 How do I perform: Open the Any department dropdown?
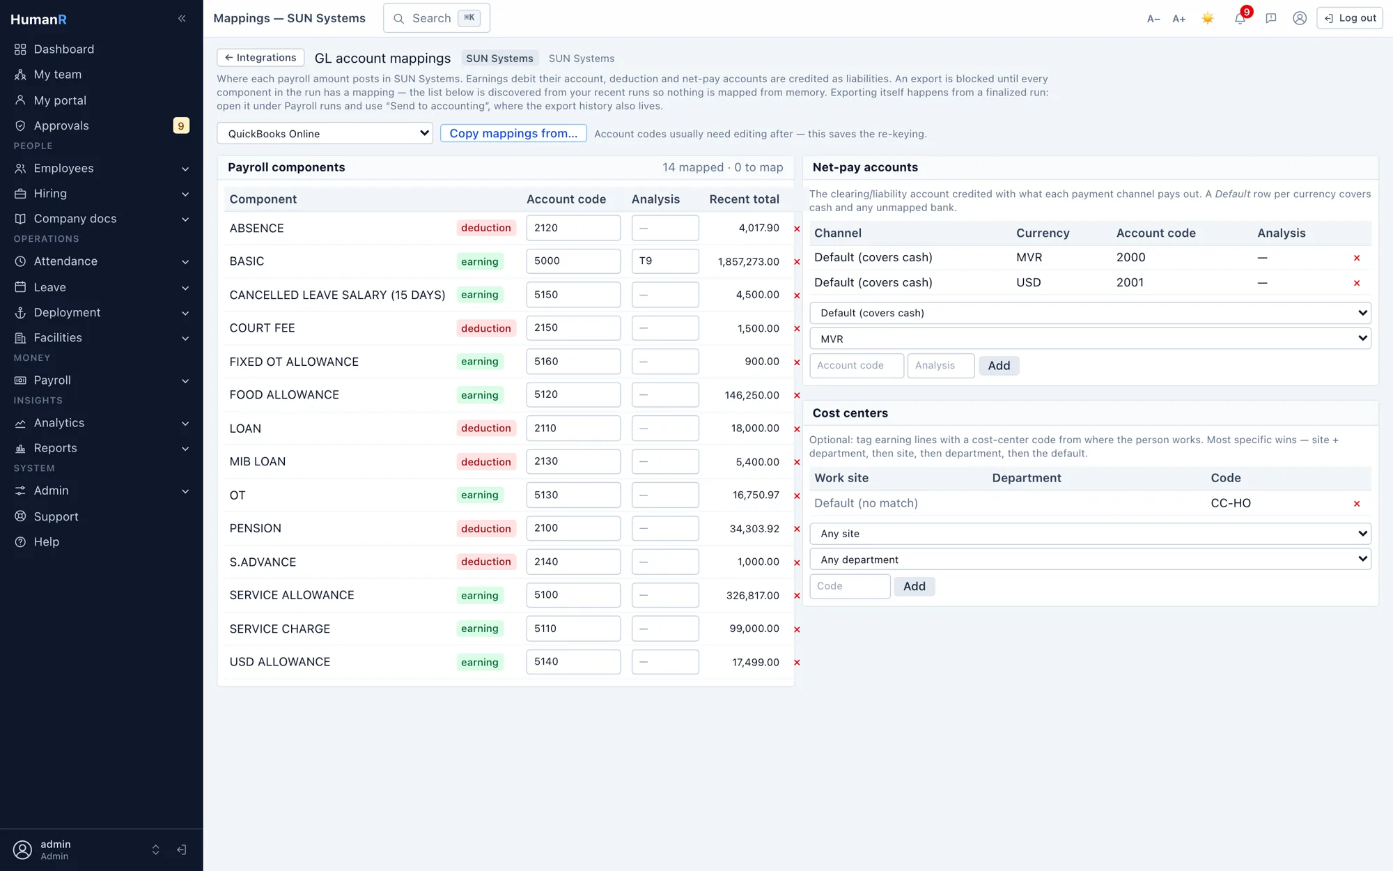1091,560
